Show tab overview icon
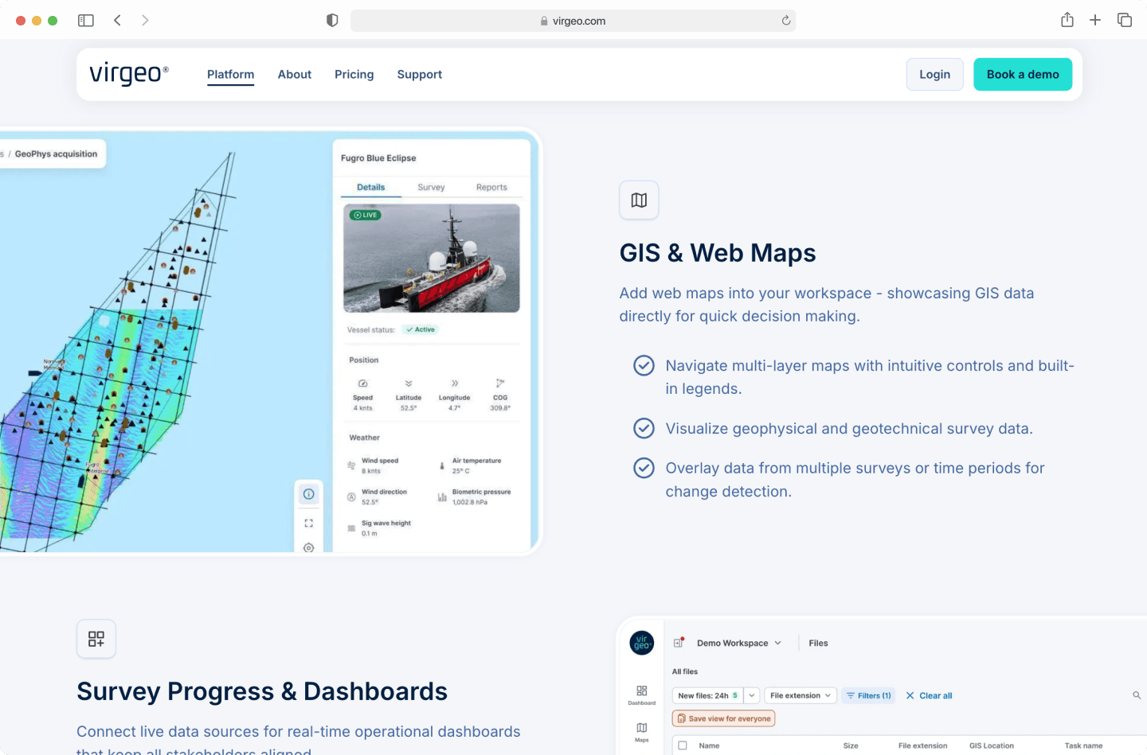1147x755 pixels. pyautogui.click(x=1125, y=21)
